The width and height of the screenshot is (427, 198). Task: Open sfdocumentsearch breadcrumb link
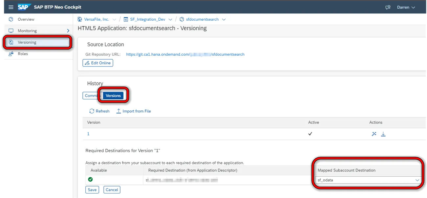[x=202, y=19]
